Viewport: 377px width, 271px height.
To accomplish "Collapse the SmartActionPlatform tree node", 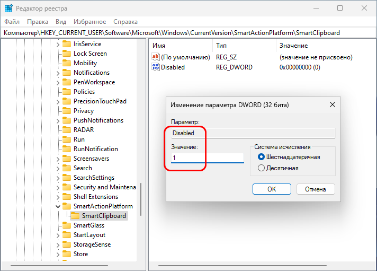I will [x=58, y=206].
